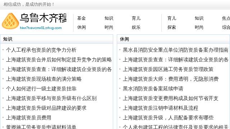The width and height of the screenshot is (230, 129).
Task: Open the 基金 navigation item
Action: tap(82, 18)
